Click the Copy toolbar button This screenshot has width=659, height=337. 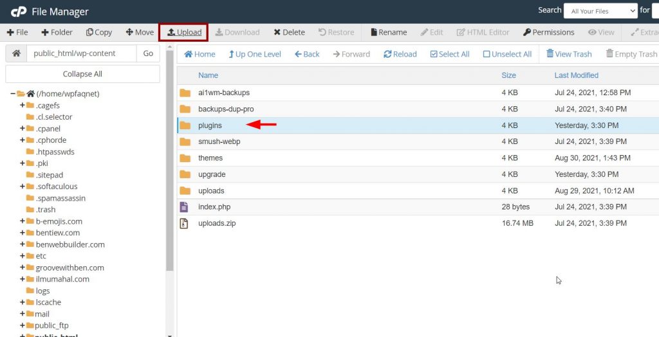99,32
